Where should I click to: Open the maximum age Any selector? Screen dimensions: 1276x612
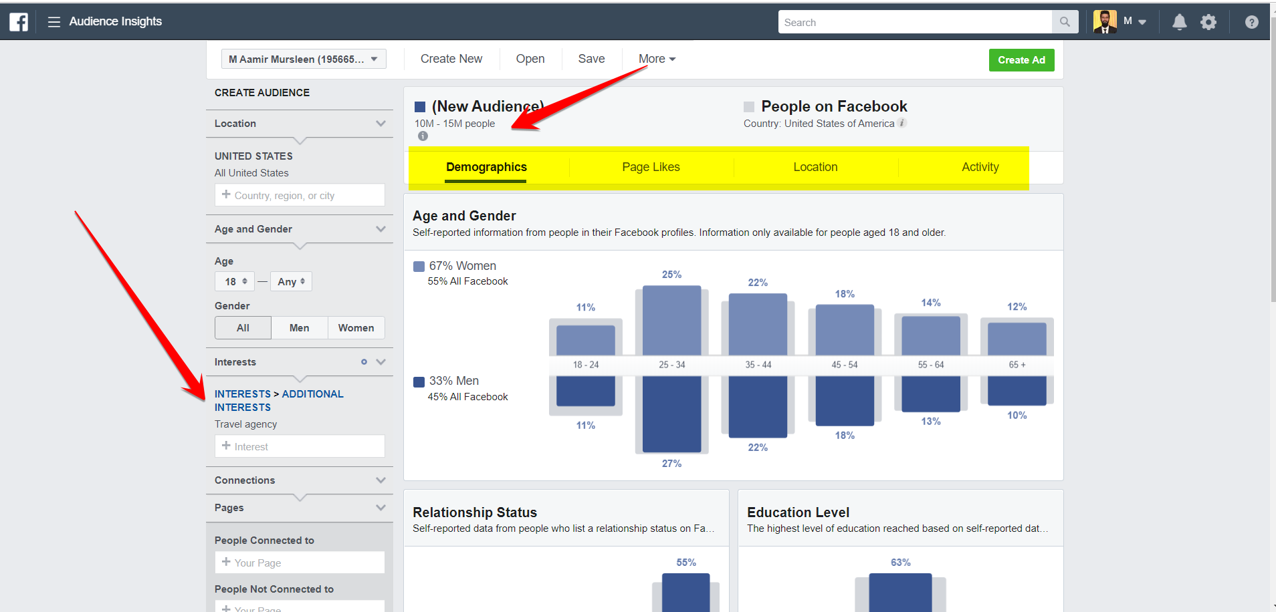pyautogui.click(x=291, y=281)
